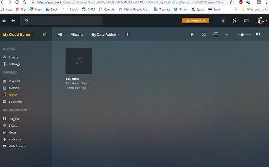Screen dimensions: 269x167
Task: Open the Apps bookmarks shortcut
Action: (6, 9)
